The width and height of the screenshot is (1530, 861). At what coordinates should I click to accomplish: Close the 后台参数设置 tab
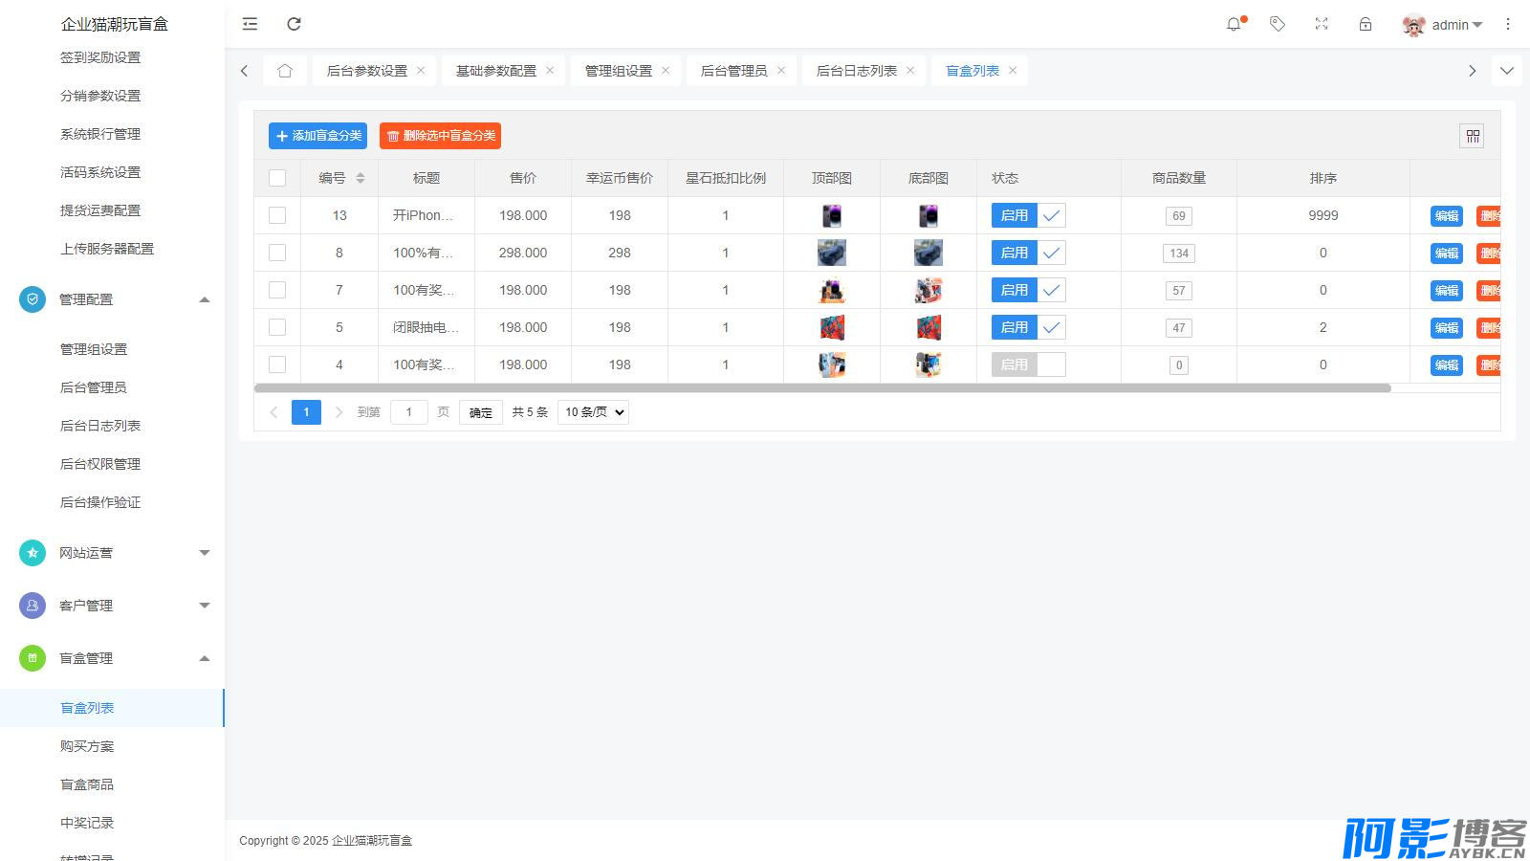[x=421, y=71]
